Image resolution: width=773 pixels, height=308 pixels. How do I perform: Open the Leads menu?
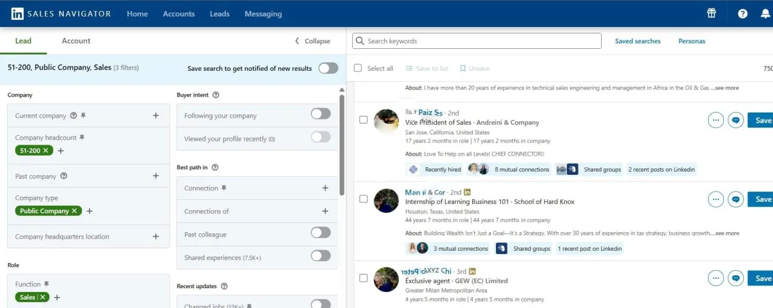(220, 14)
